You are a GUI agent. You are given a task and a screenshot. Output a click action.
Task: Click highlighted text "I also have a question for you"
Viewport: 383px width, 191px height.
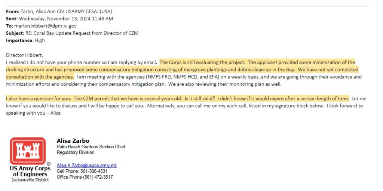(39, 98)
